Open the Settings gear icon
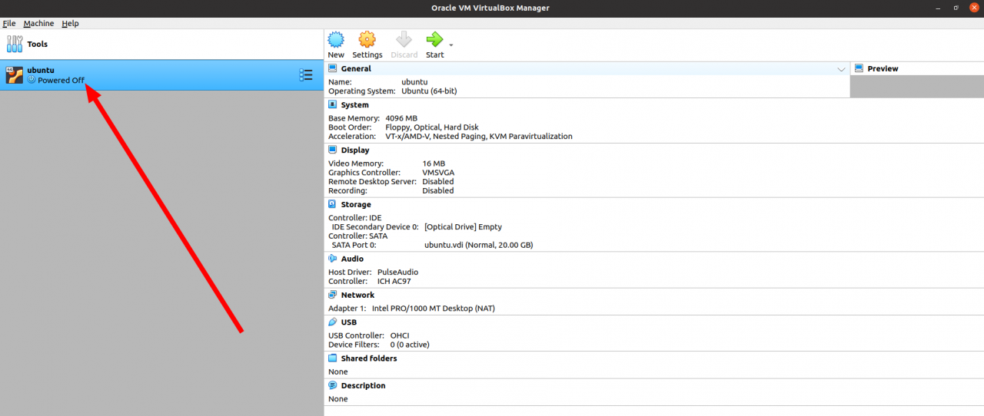 (x=367, y=40)
